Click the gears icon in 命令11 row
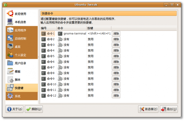 coord(60,90)
